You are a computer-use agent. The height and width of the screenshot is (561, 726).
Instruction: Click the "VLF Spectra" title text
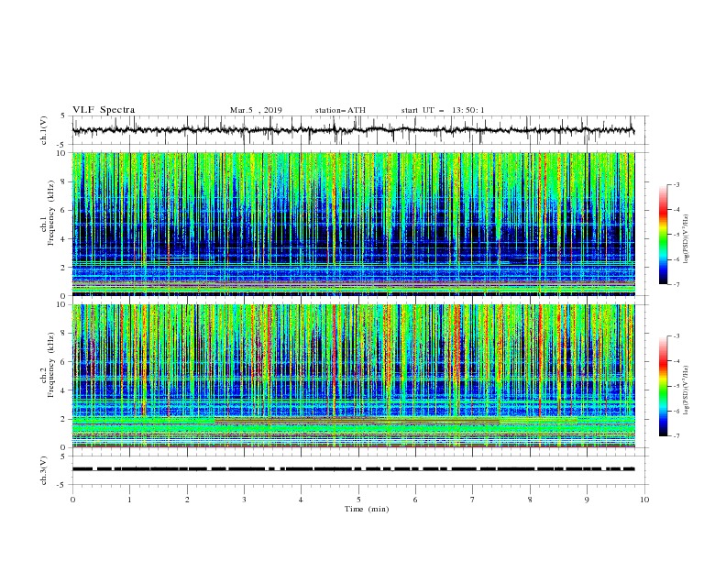point(104,110)
